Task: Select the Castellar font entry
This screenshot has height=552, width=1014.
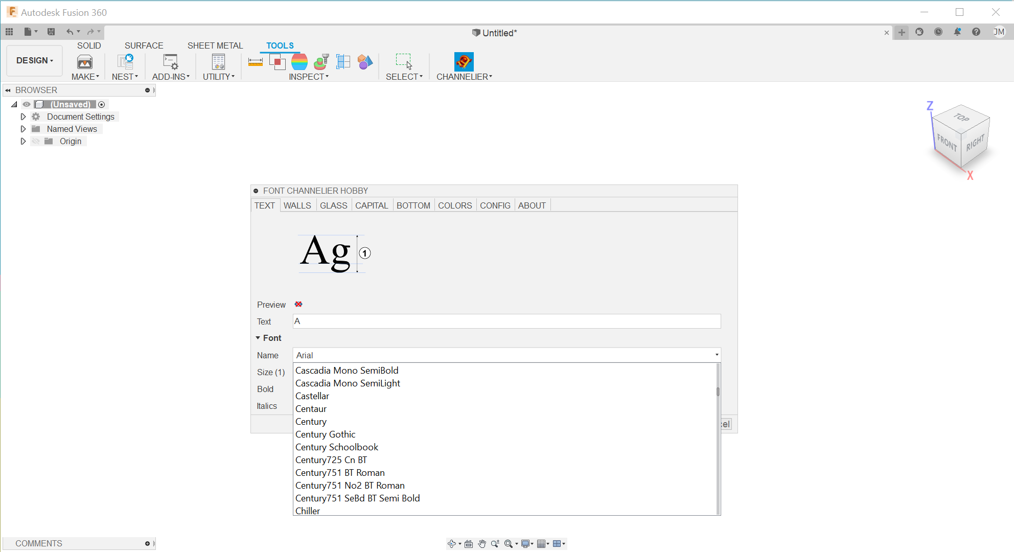Action: 312,396
